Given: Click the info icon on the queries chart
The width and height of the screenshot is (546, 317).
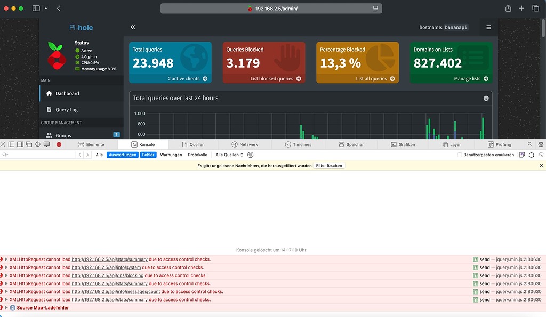Looking at the screenshot, I should [x=486, y=99].
